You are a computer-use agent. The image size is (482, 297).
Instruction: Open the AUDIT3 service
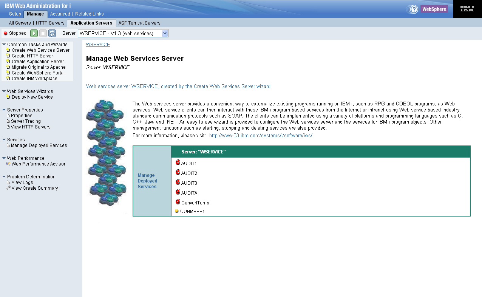tap(189, 183)
